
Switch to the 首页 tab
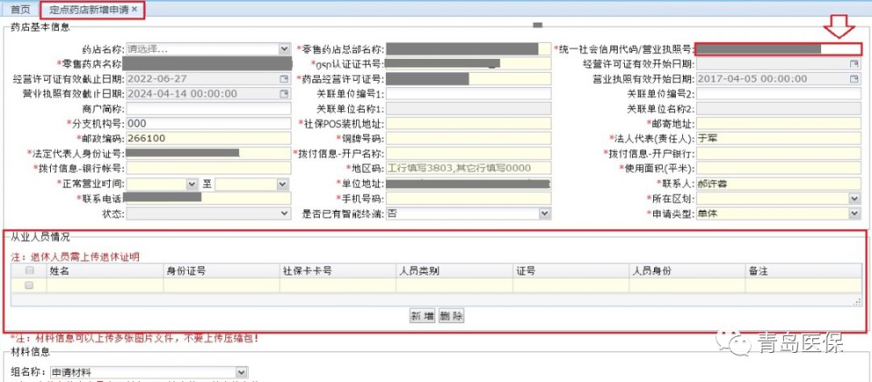point(20,9)
